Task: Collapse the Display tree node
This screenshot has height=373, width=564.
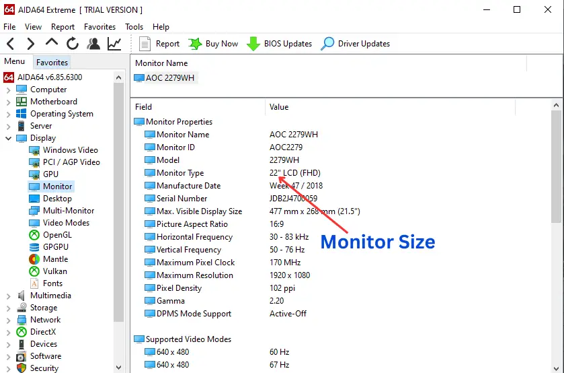Action: pyautogui.click(x=9, y=138)
